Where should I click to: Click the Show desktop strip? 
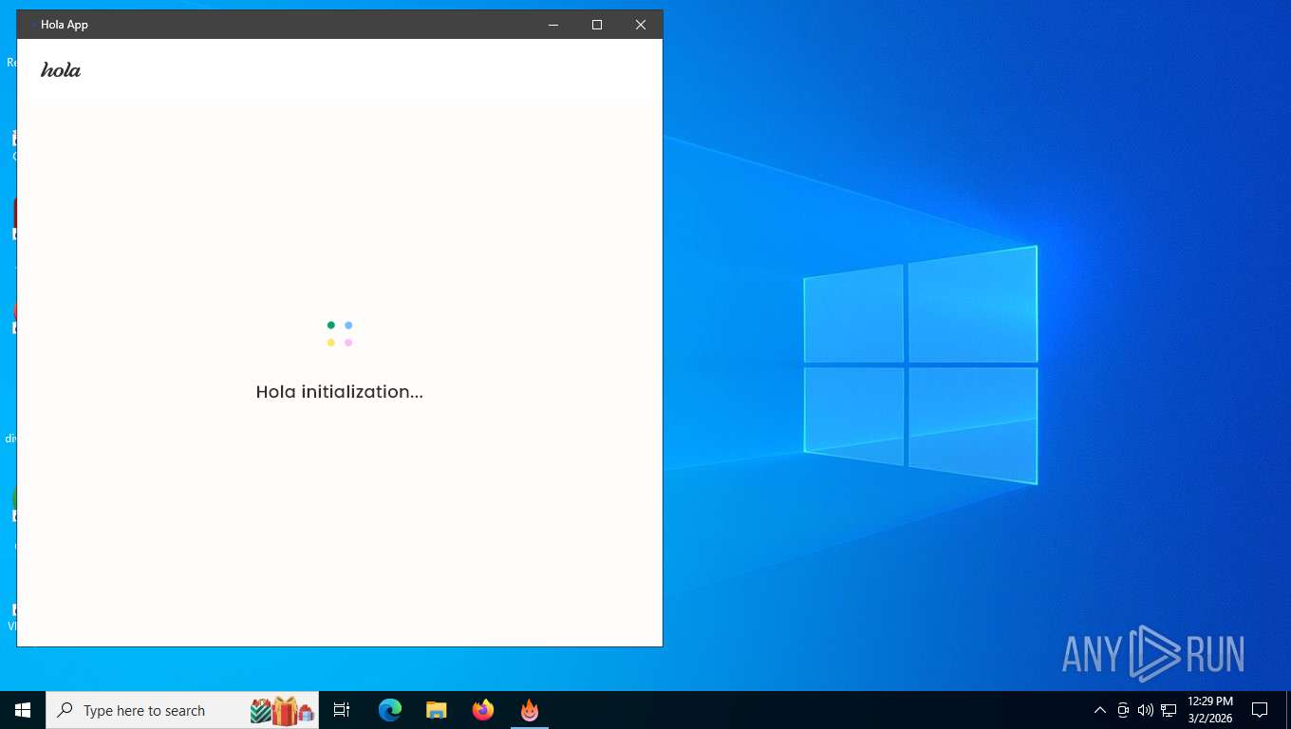coord(1288,710)
